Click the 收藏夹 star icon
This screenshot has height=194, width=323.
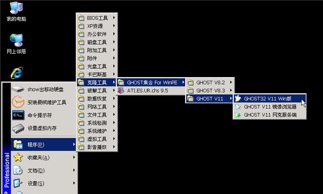[18, 157]
